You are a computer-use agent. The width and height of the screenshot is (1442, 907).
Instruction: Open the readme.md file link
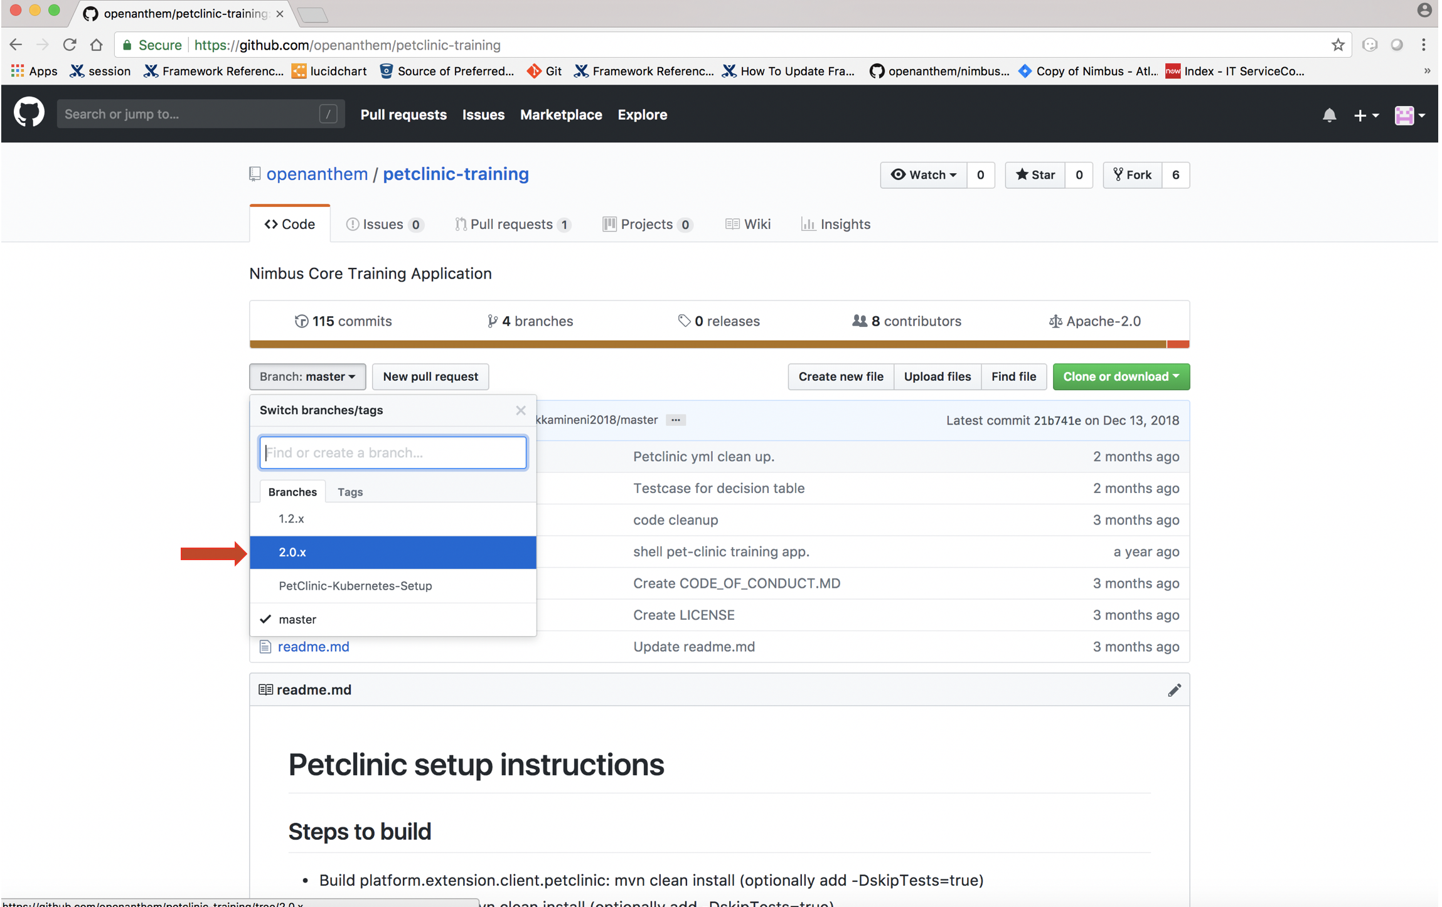coord(313,646)
